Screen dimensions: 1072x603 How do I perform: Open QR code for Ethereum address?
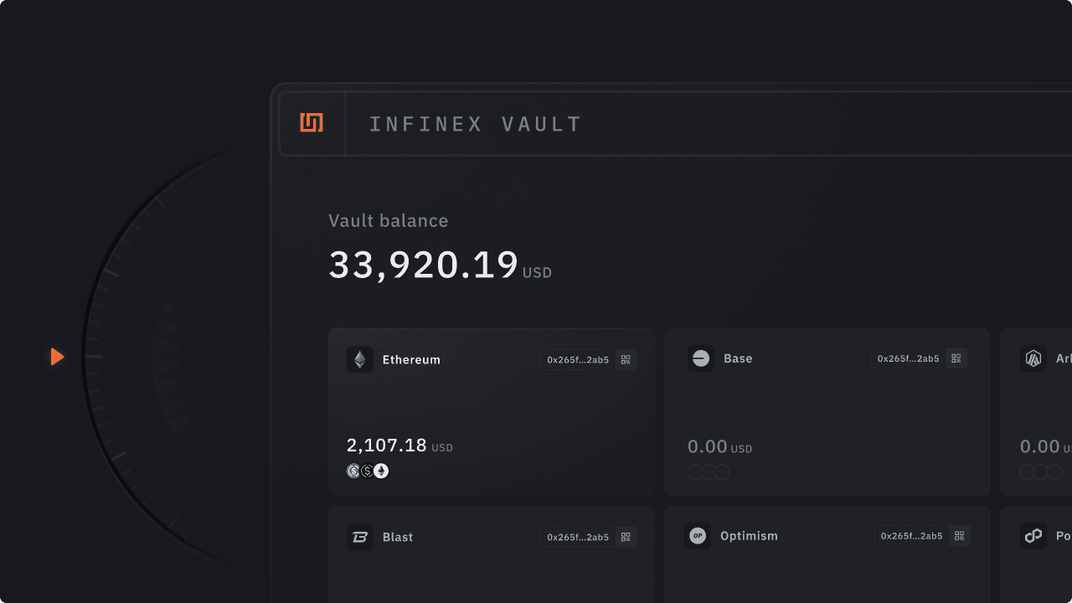tap(626, 360)
